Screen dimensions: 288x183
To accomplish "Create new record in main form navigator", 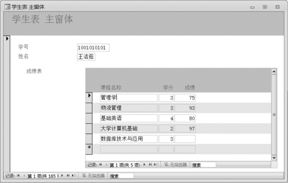I will coord(74,176).
